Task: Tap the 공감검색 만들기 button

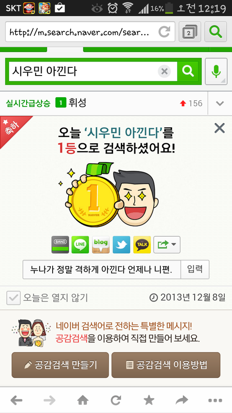Action: pos(60,365)
